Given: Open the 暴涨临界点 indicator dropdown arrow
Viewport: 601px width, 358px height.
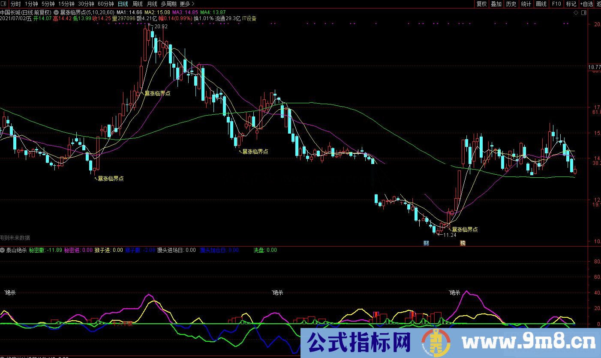Looking at the screenshot, I should coord(56,12).
